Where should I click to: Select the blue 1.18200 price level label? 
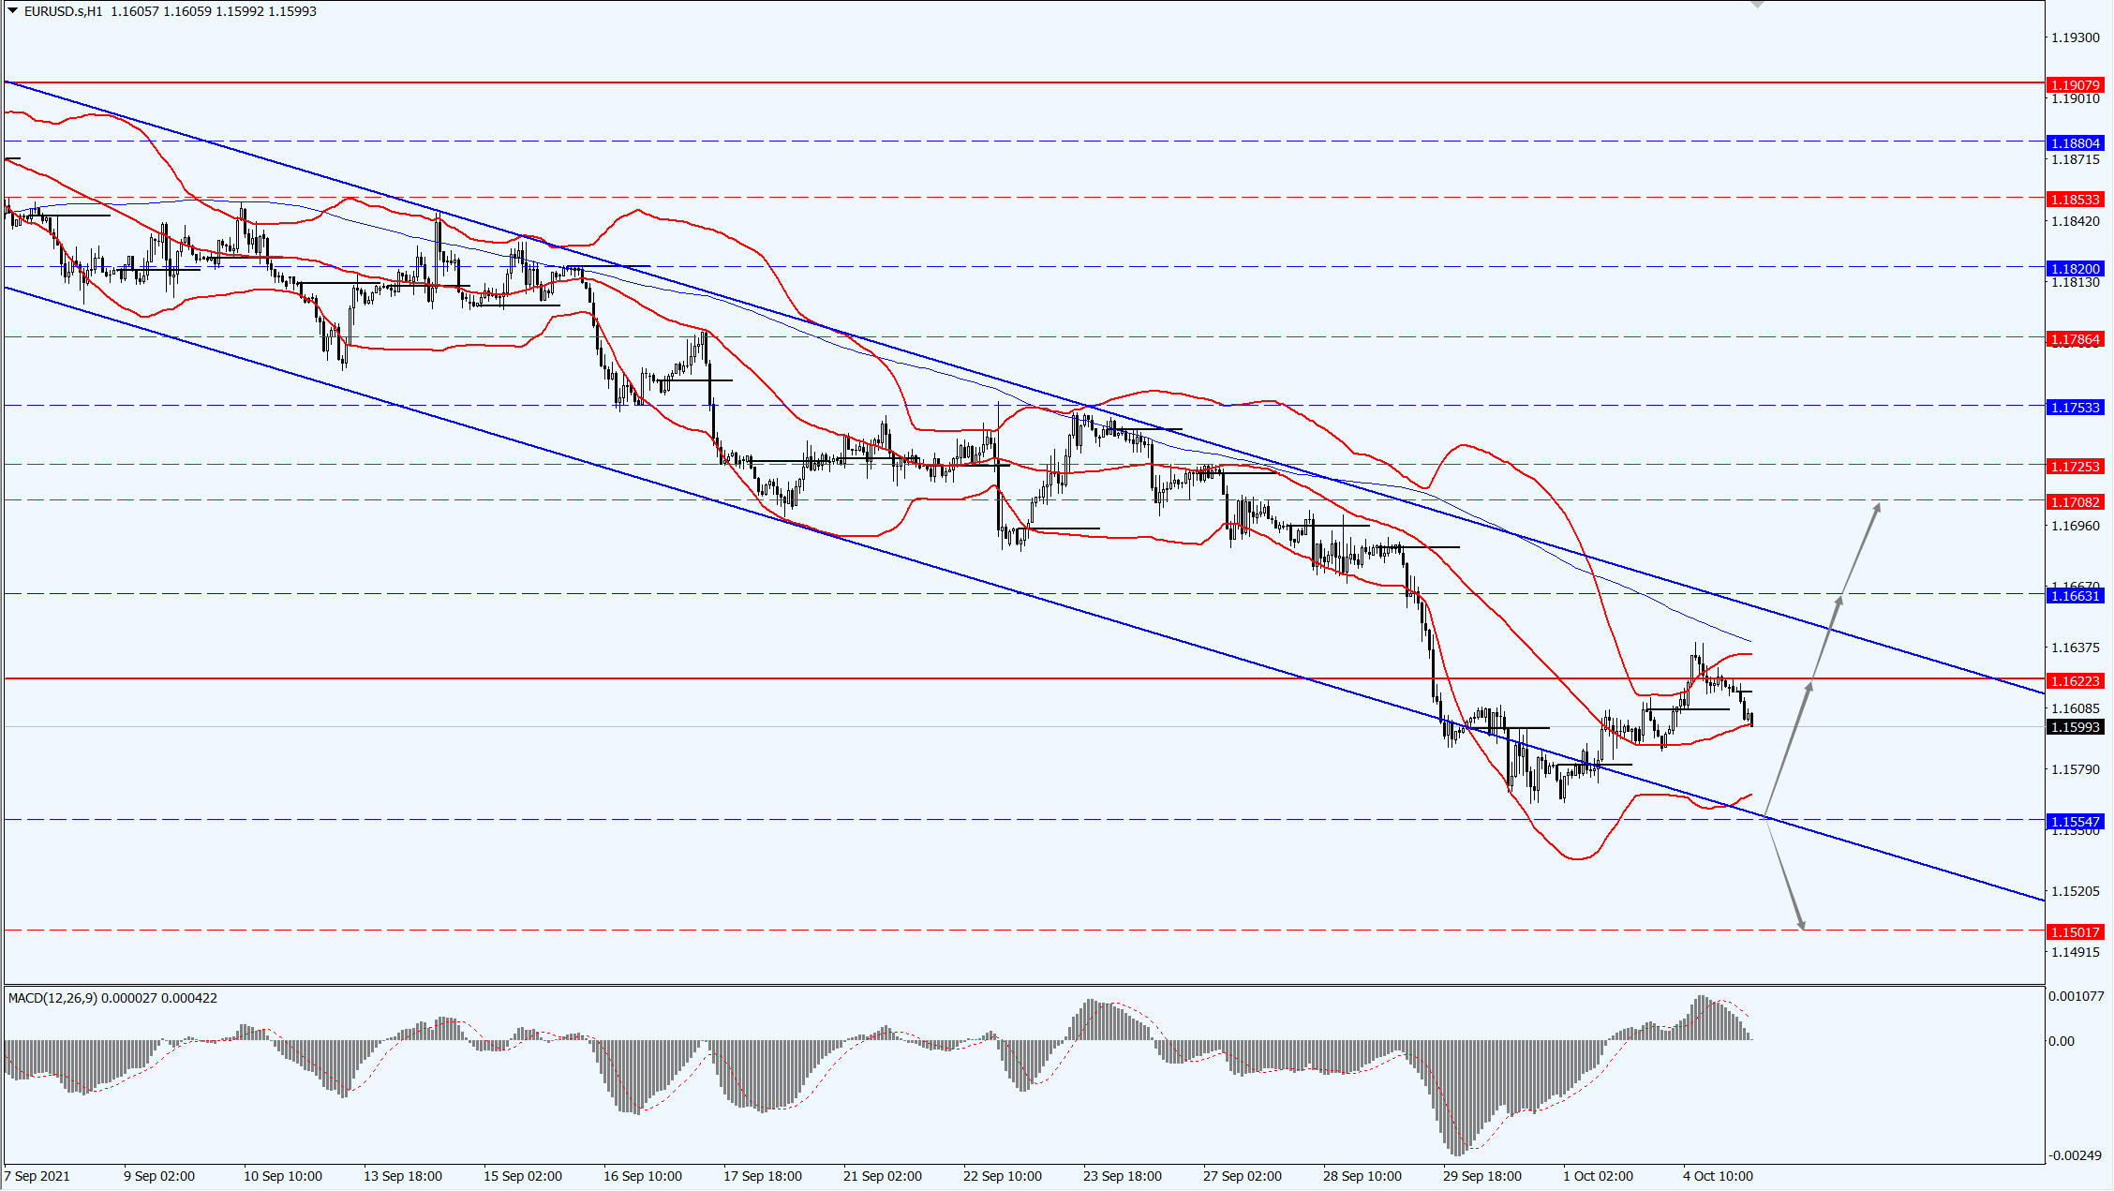pos(2076,269)
